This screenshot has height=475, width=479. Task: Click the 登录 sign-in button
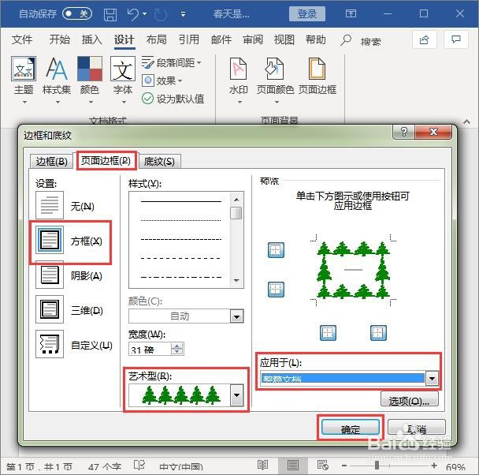pyautogui.click(x=306, y=13)
